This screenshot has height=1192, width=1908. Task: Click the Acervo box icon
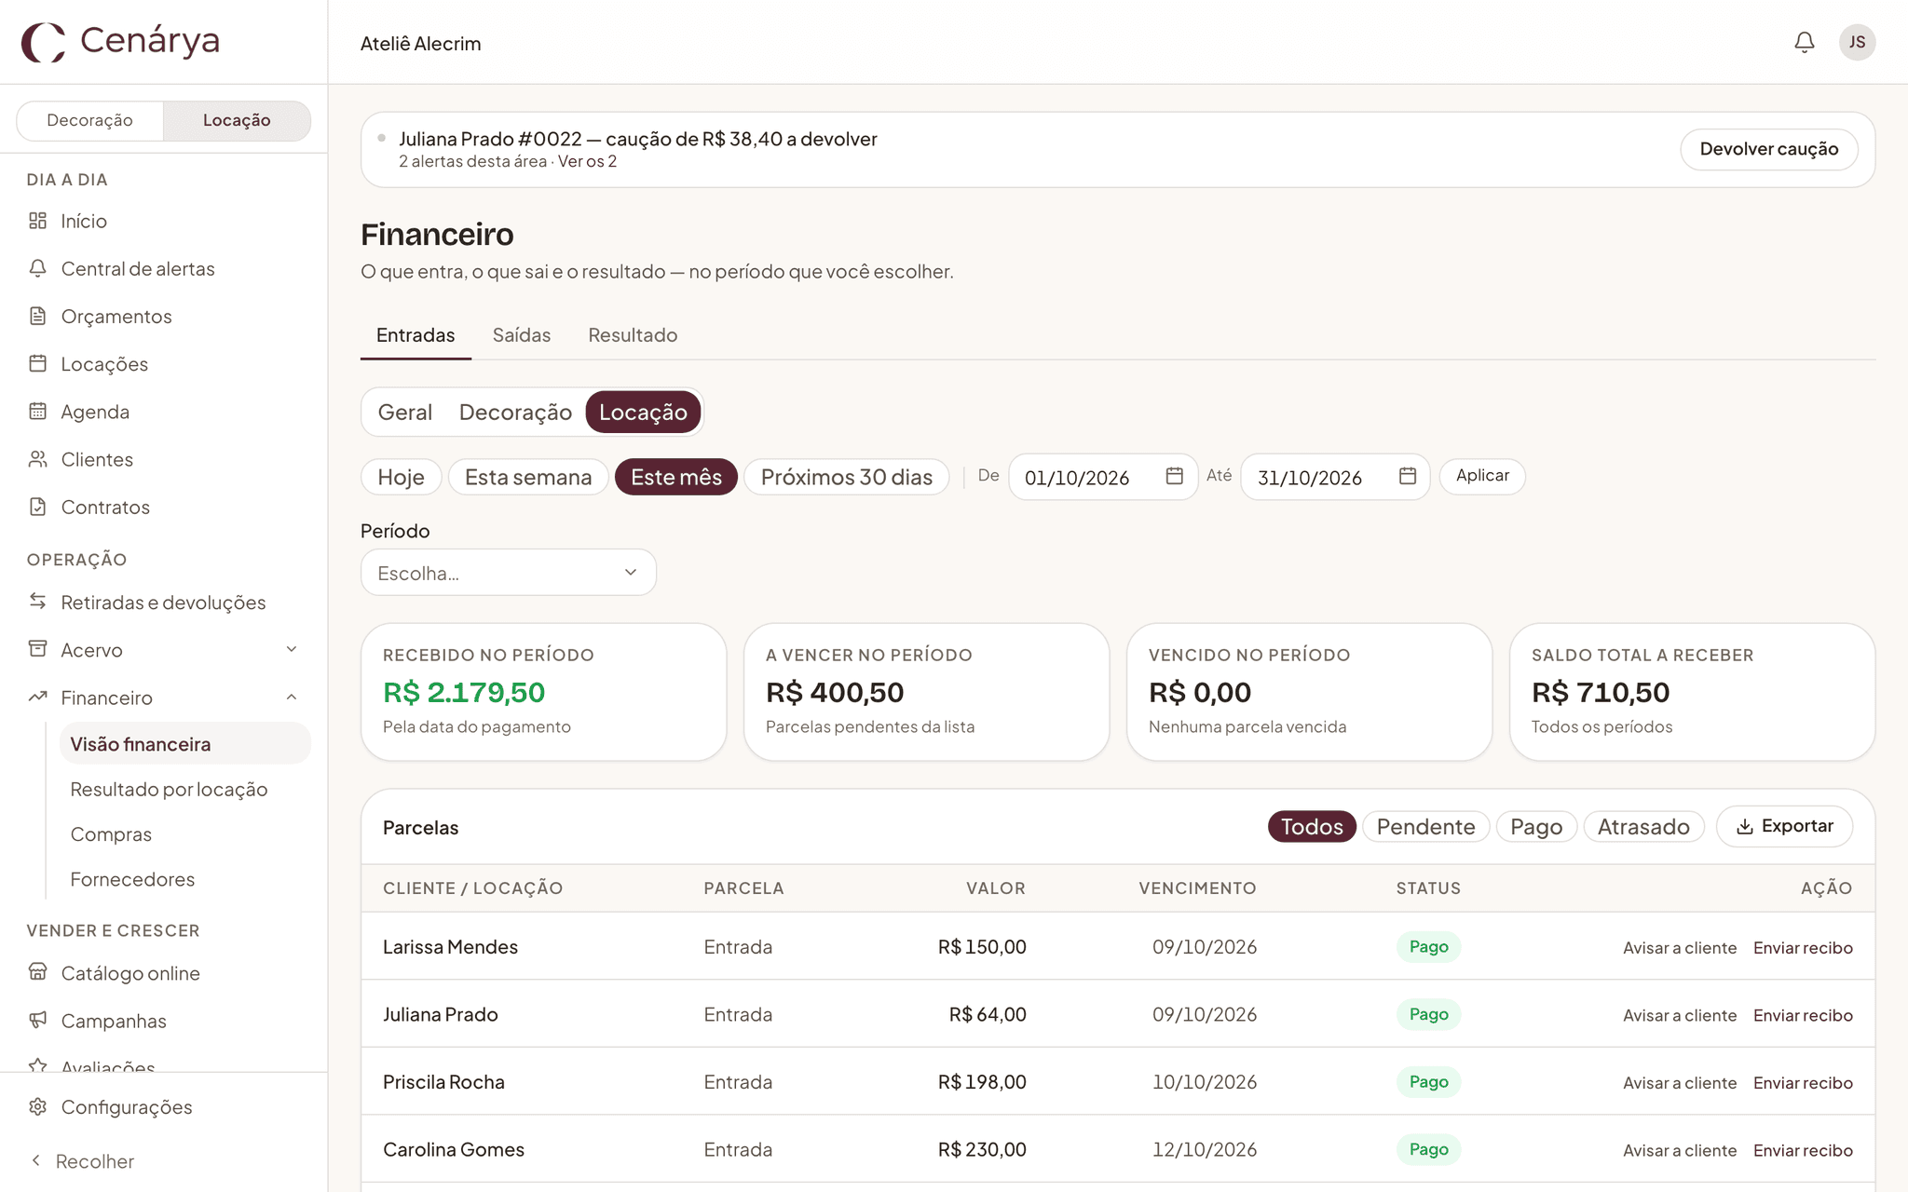[37, 649]
